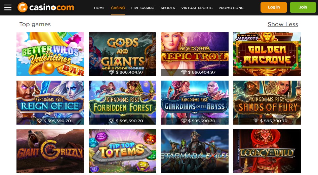Launch Better Wilds for Valentines game
This screenshot has height=175, width=318.
click(50, 54)
